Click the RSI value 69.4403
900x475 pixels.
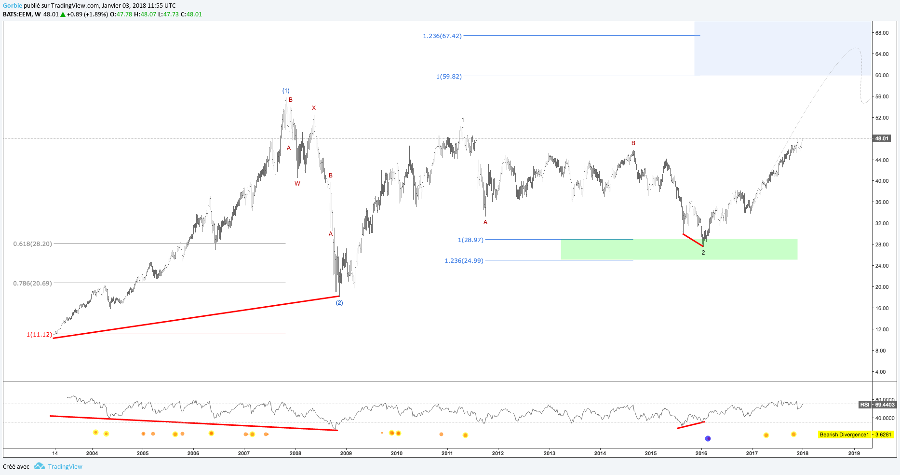[884, 405]
